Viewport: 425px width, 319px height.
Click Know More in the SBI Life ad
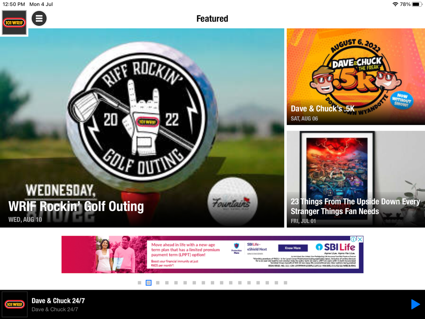pos(293,248)
